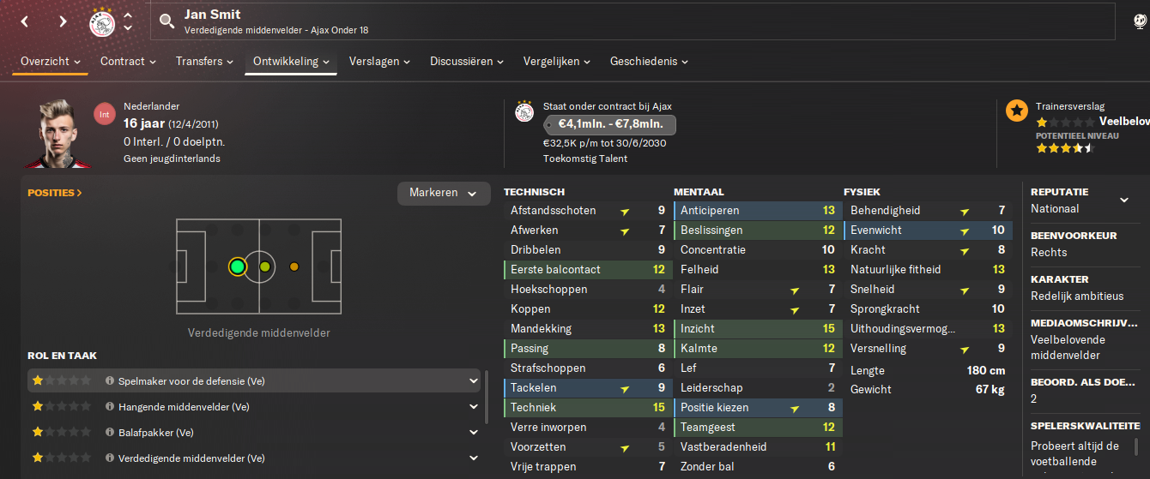
Task: Expand Spelmaker voor de defensie role
Action: 473,381
